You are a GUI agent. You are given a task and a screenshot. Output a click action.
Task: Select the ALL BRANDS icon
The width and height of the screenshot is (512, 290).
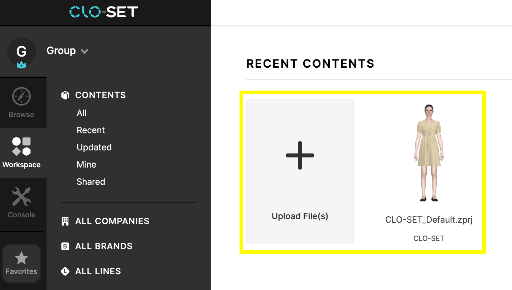(x=65, y=246)
